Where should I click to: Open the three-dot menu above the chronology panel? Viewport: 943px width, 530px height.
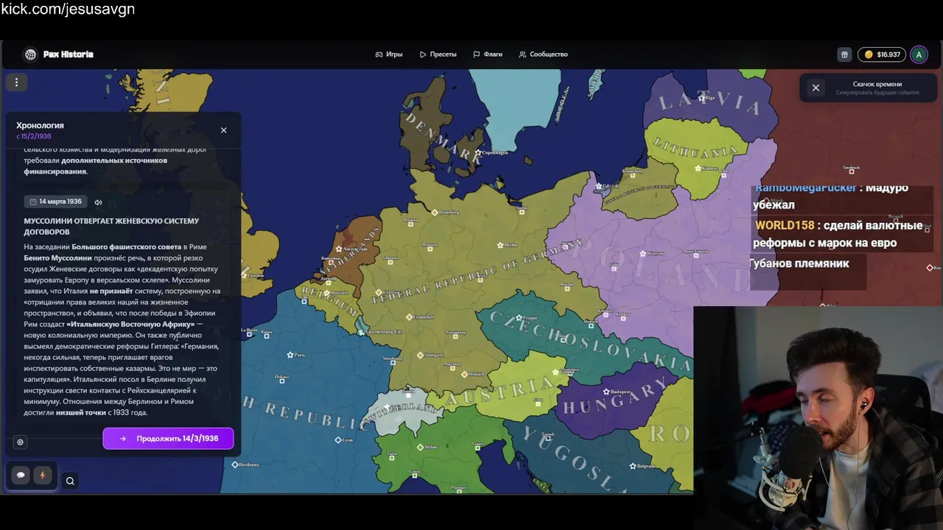point(16,82)
